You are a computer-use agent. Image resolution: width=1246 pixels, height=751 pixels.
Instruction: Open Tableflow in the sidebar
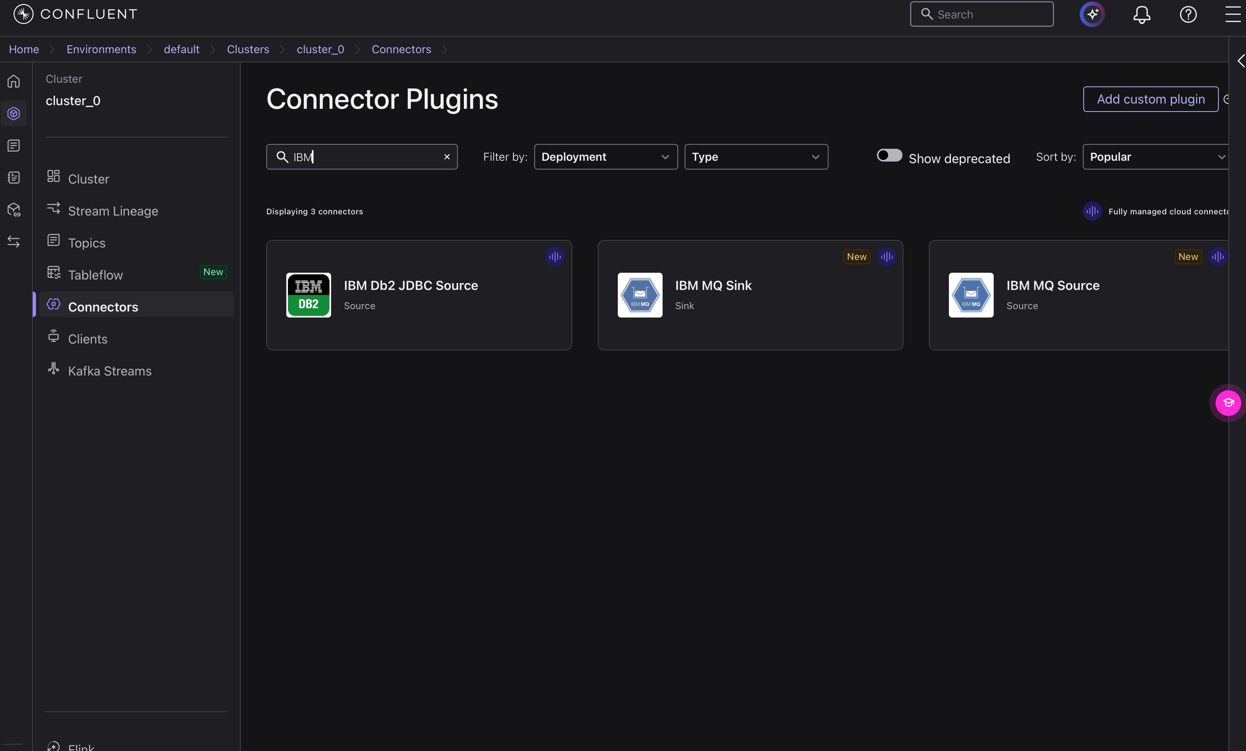pyautogui.click(x=136, y=275)
